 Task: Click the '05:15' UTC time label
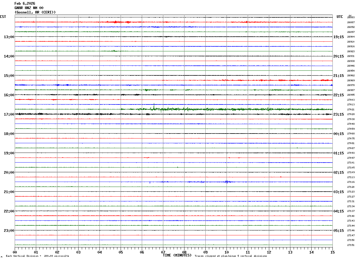[338, 231]
